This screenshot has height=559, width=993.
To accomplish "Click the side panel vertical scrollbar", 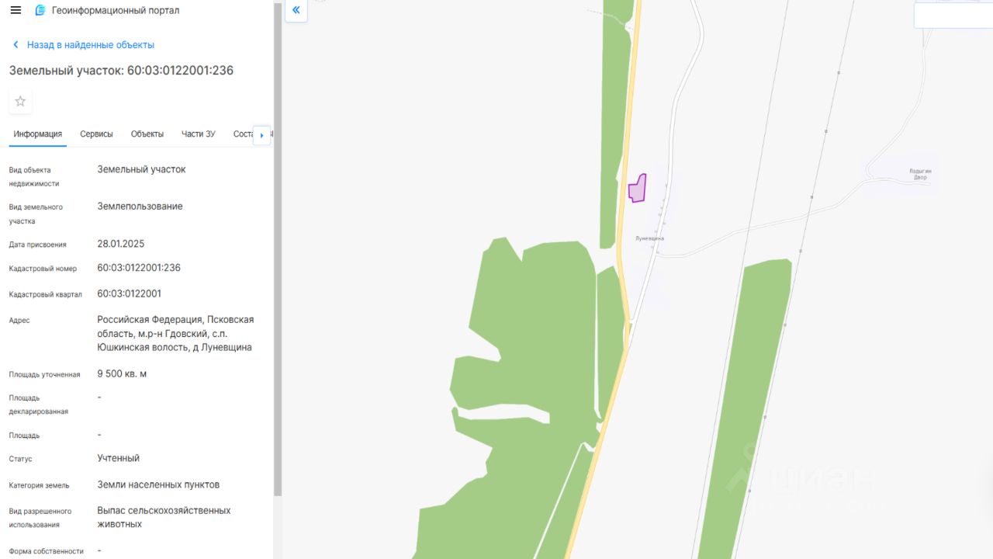I will (278, 248).
